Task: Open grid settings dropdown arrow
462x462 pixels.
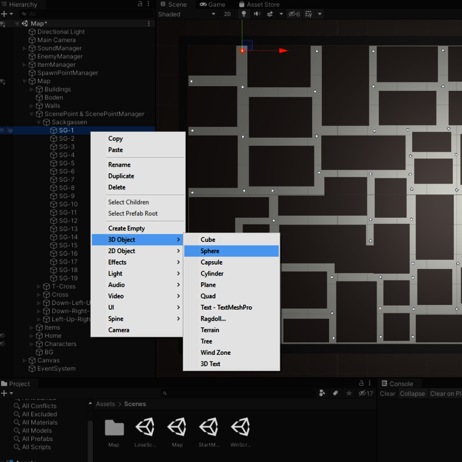Action: [x=319, y=14]
